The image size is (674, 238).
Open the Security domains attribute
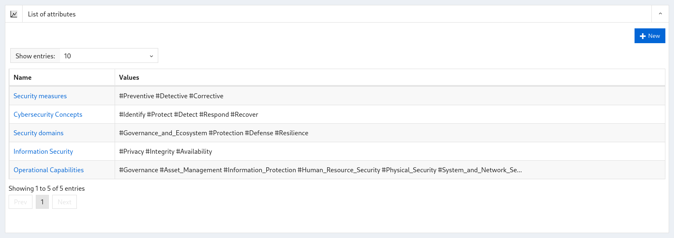tap(39, 133)
